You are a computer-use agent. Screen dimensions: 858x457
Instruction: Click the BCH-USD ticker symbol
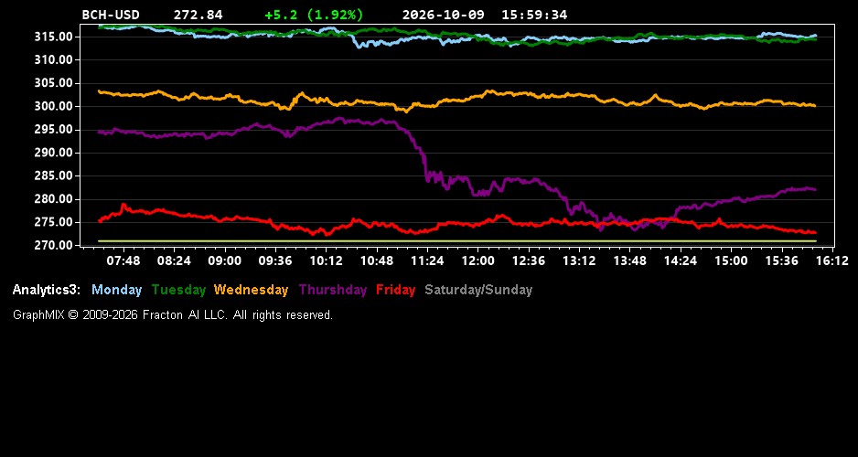coord(111,16)
